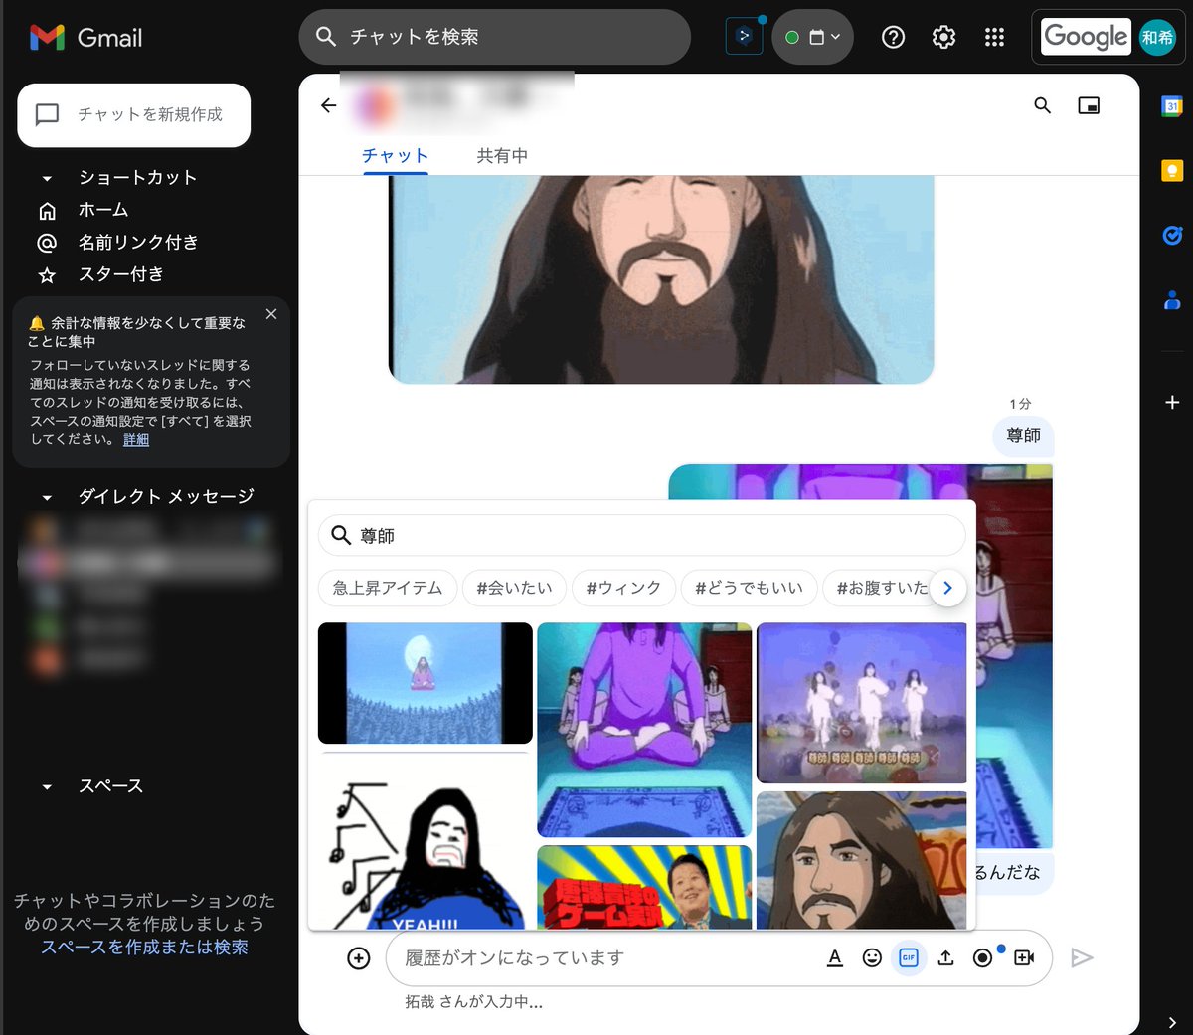Dismiss the notification info card
1193x1035 pixels.
(271, 314)
